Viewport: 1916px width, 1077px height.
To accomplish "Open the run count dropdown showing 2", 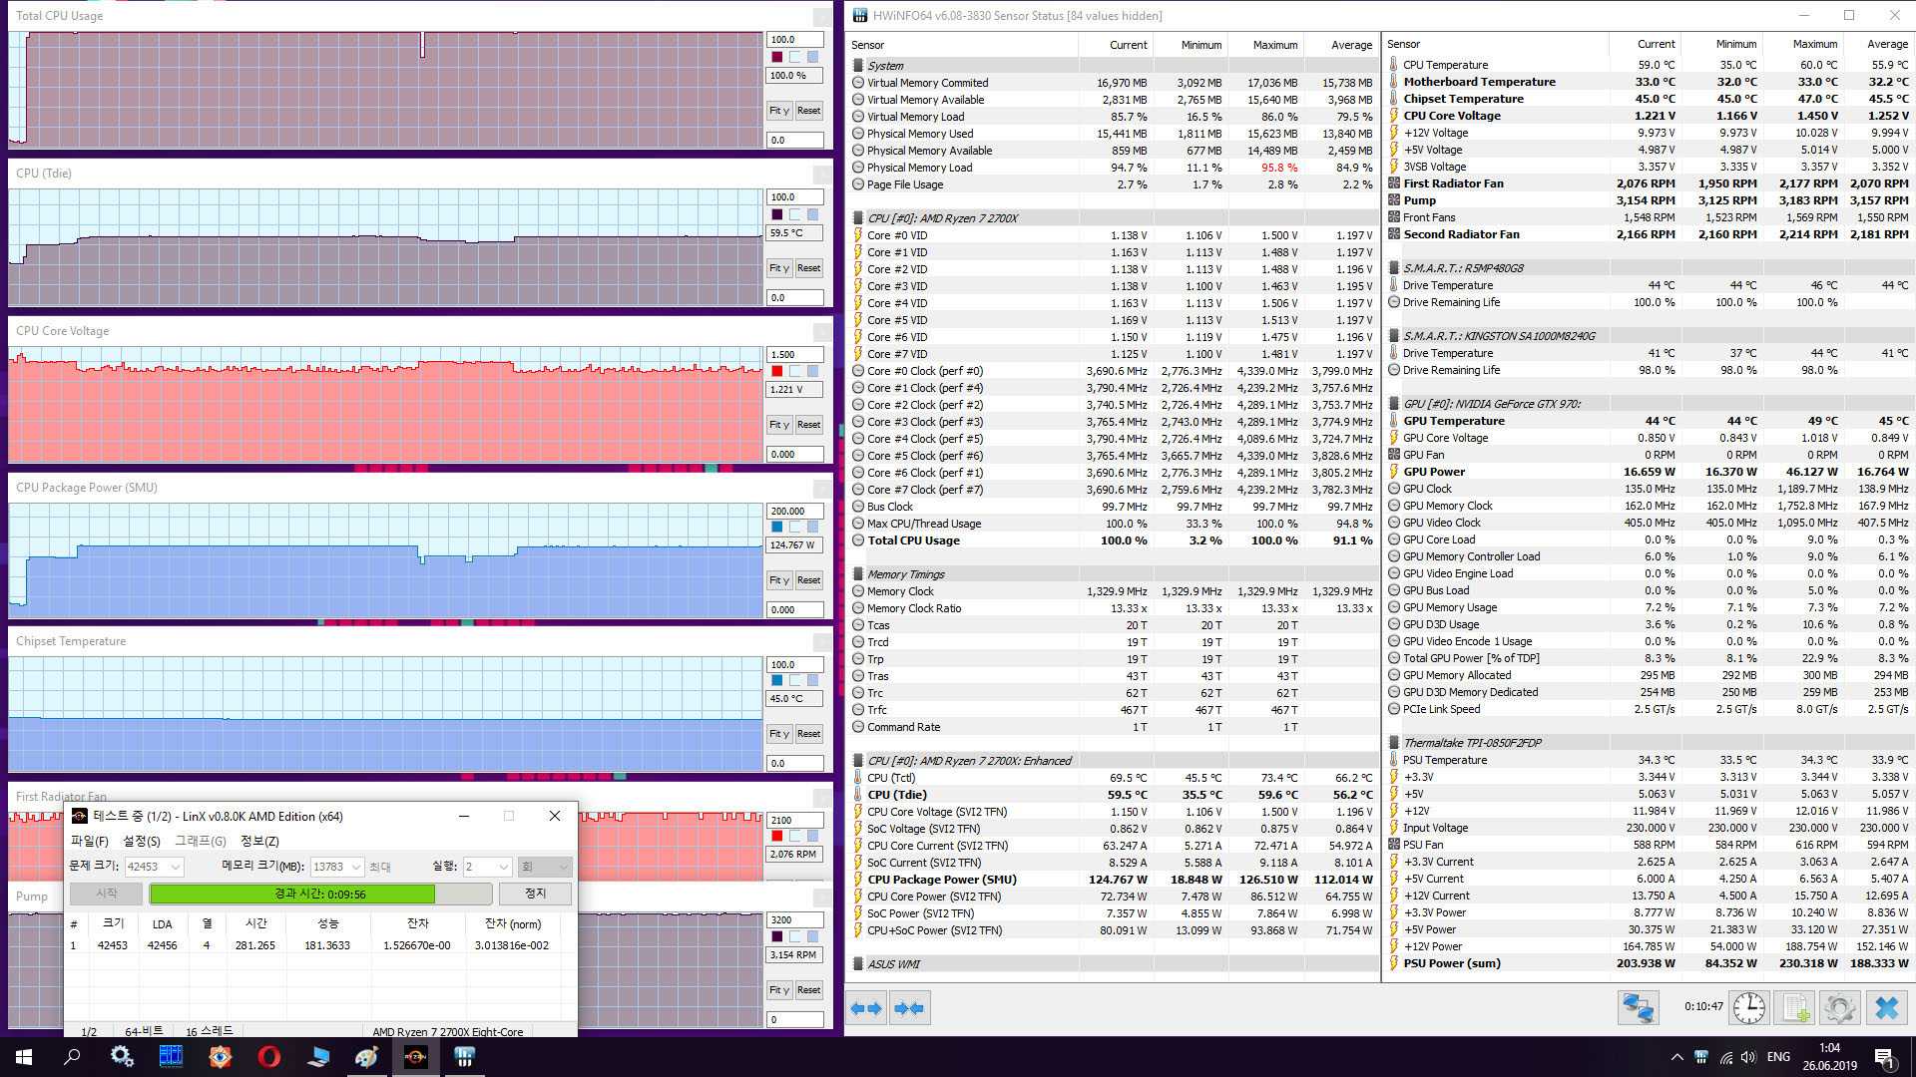I will click(x=503, y=867).
